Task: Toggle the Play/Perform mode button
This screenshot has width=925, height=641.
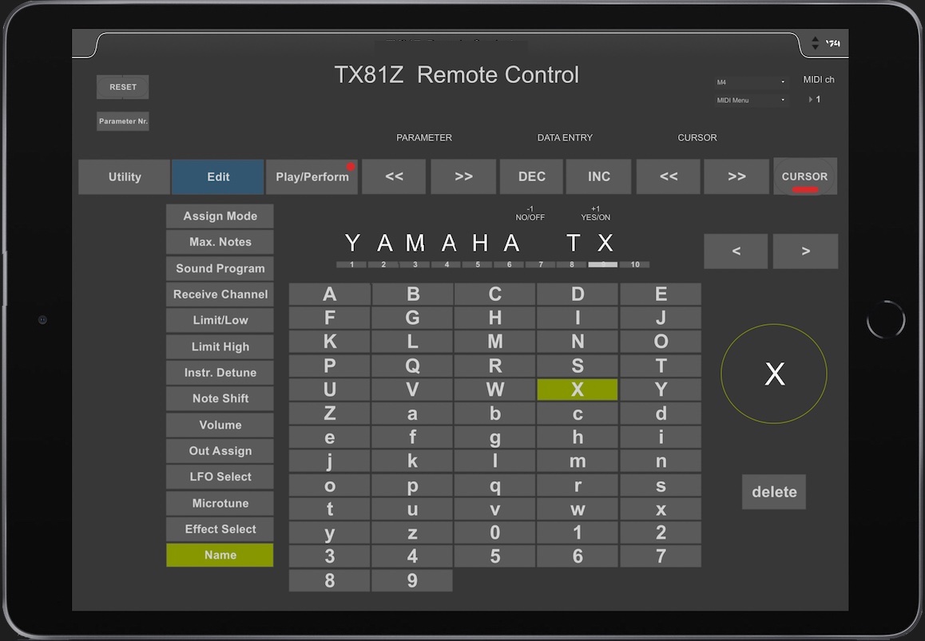Action: point(312,177)
